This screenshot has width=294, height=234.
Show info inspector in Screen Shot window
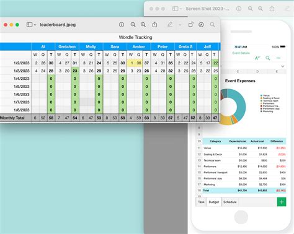coord(239,9)
